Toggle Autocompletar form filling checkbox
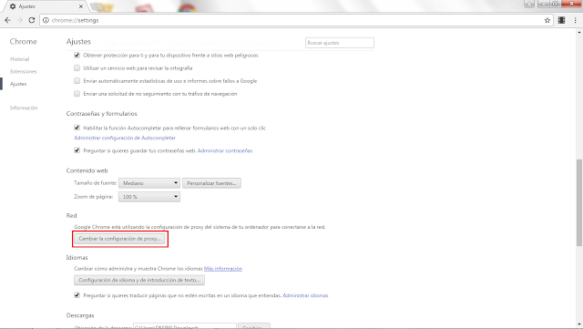Image resolution: width=583 pixels, height=329 pixels. coord(77,128)
